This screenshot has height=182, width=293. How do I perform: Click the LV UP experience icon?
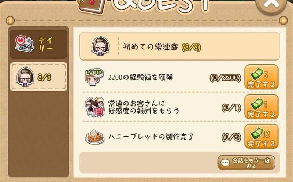click(x=94, y=77)
